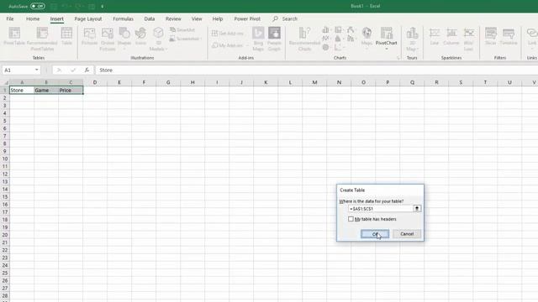Viewport: 538px width, 302px height.
Task: Switch to the Power Pivot tab
Action: tap(247, 18)
